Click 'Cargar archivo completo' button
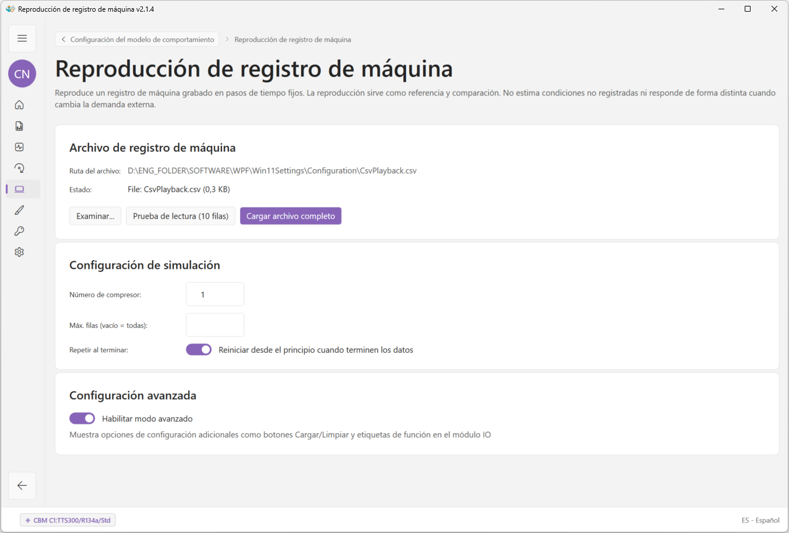Viewport: 789px width, 533px height. pyautogui.click(x=291, y=216)
